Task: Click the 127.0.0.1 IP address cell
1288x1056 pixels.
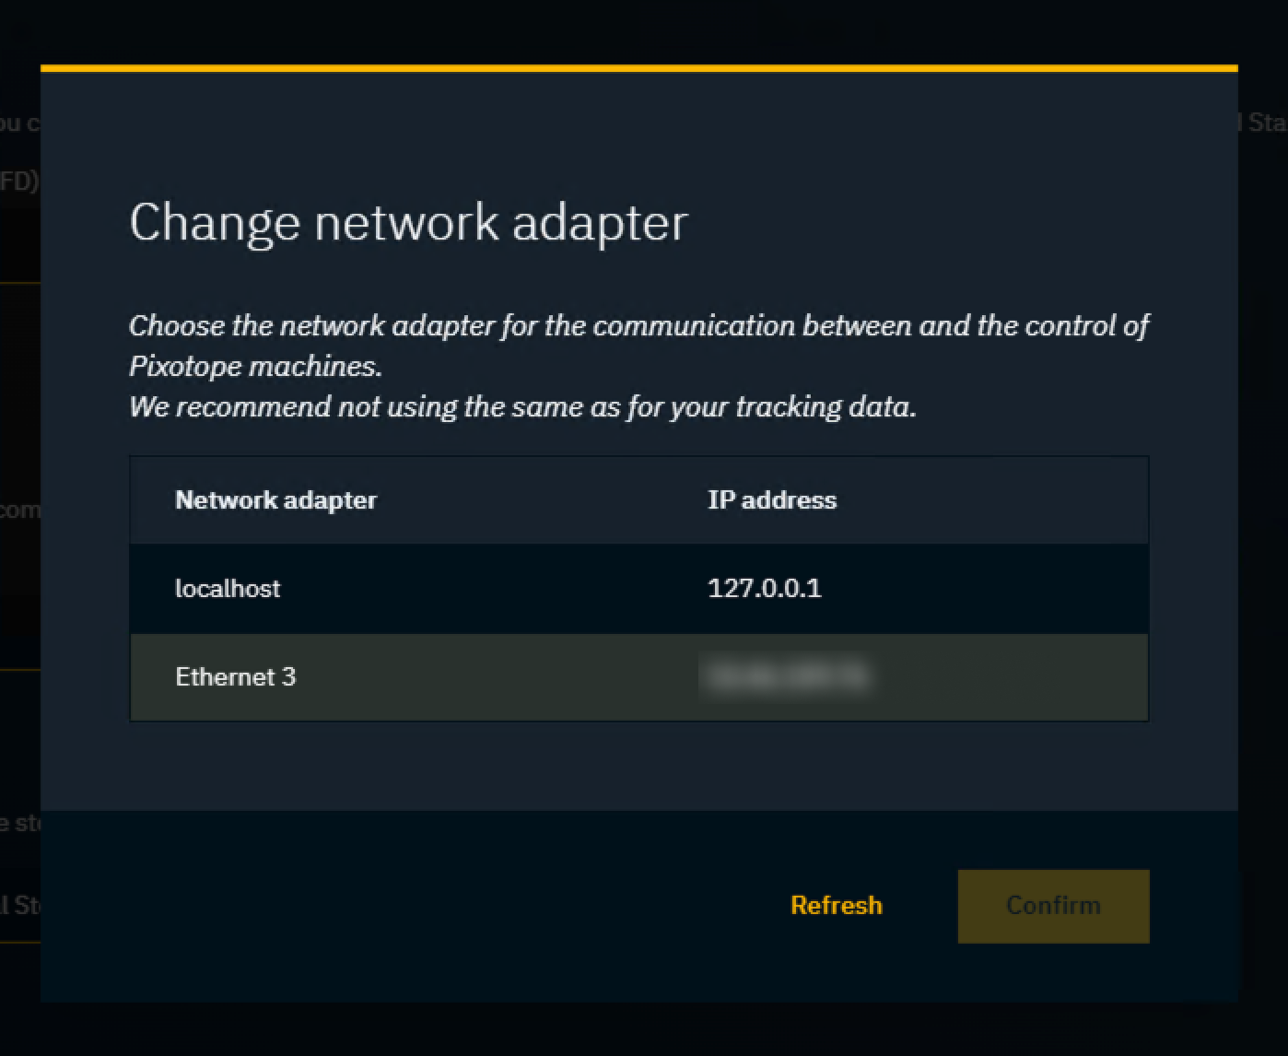Action: (764, 588)
